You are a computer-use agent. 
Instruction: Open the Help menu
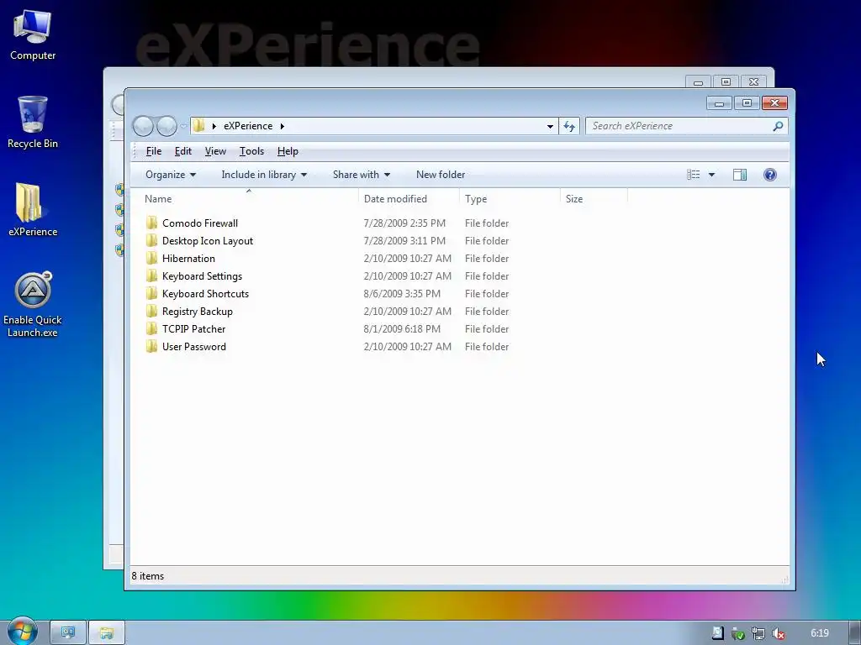[288, 151]
